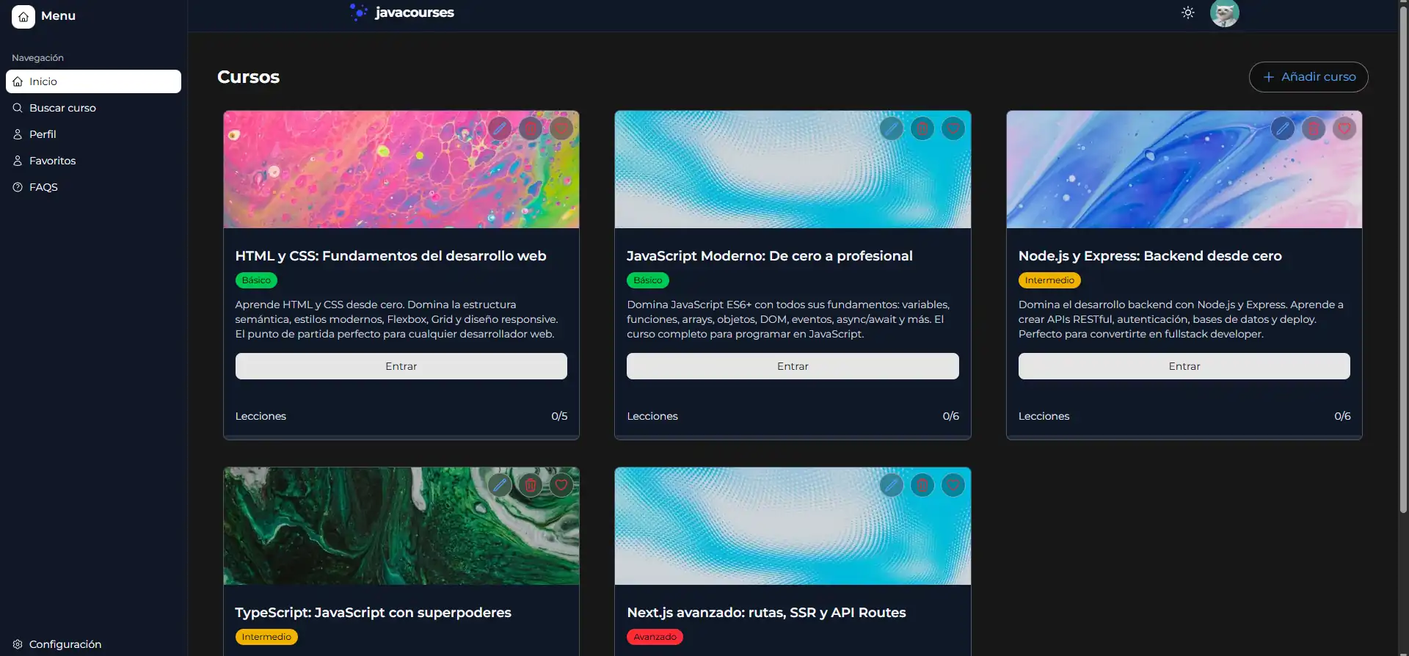Click the Cursos heading
1409x656 pixels.
[x=248, y=77]
